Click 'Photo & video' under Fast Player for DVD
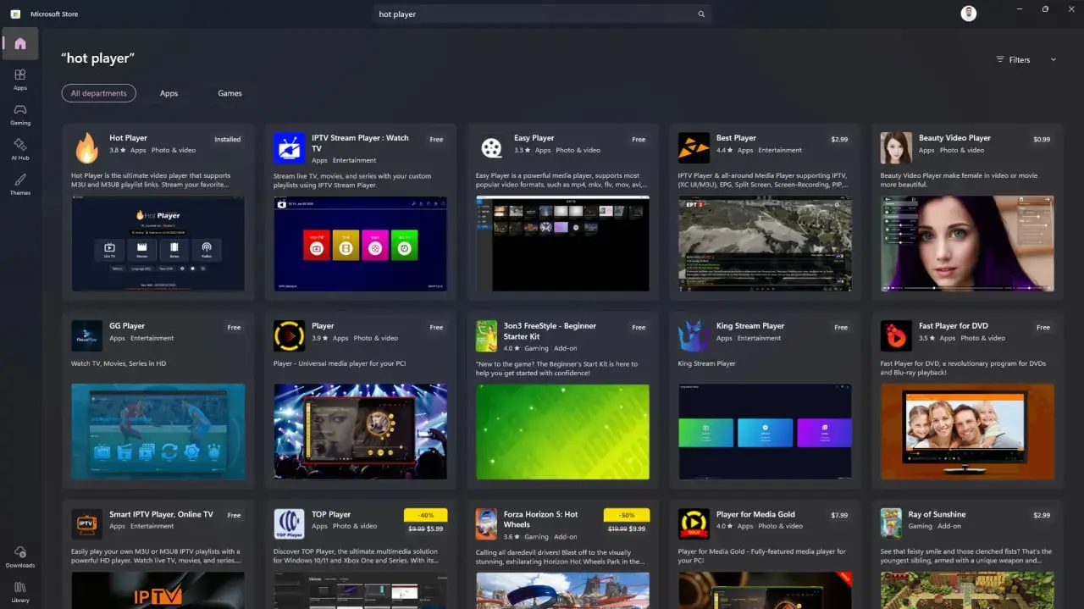The image size is (1084, 609). click(983, 338)
